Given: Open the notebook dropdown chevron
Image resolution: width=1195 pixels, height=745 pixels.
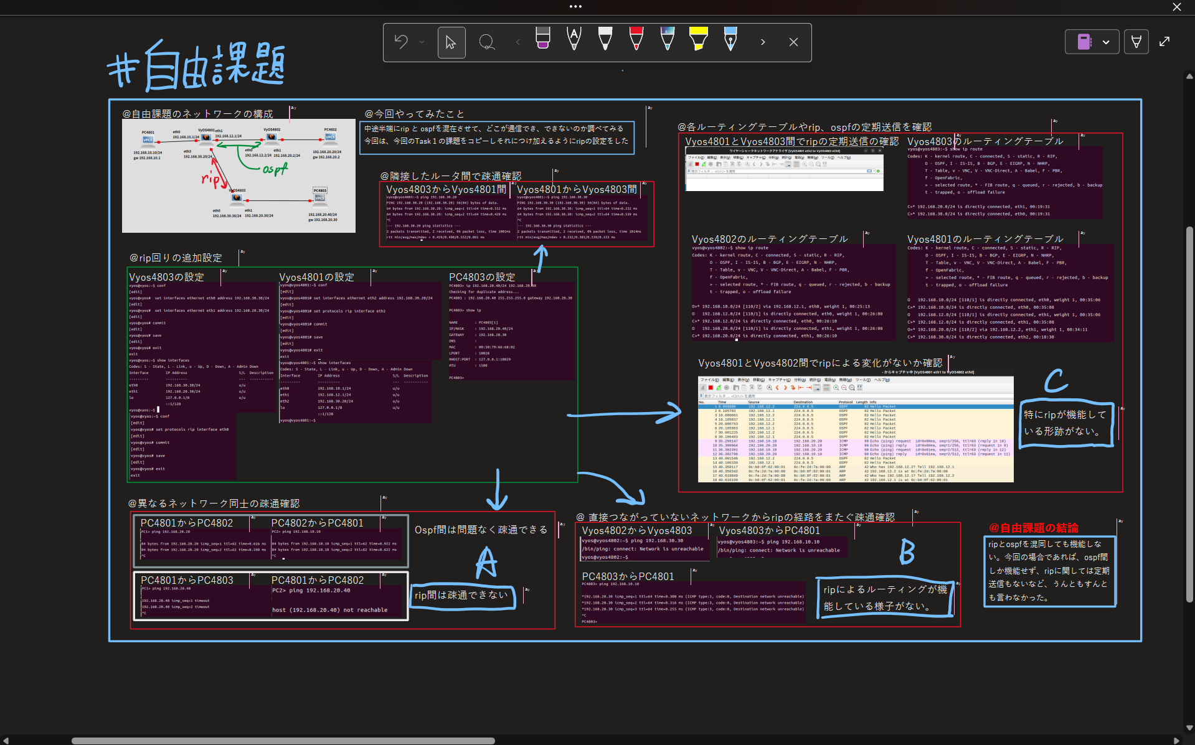Looking at the screenshot, I should coord(1106,42).
